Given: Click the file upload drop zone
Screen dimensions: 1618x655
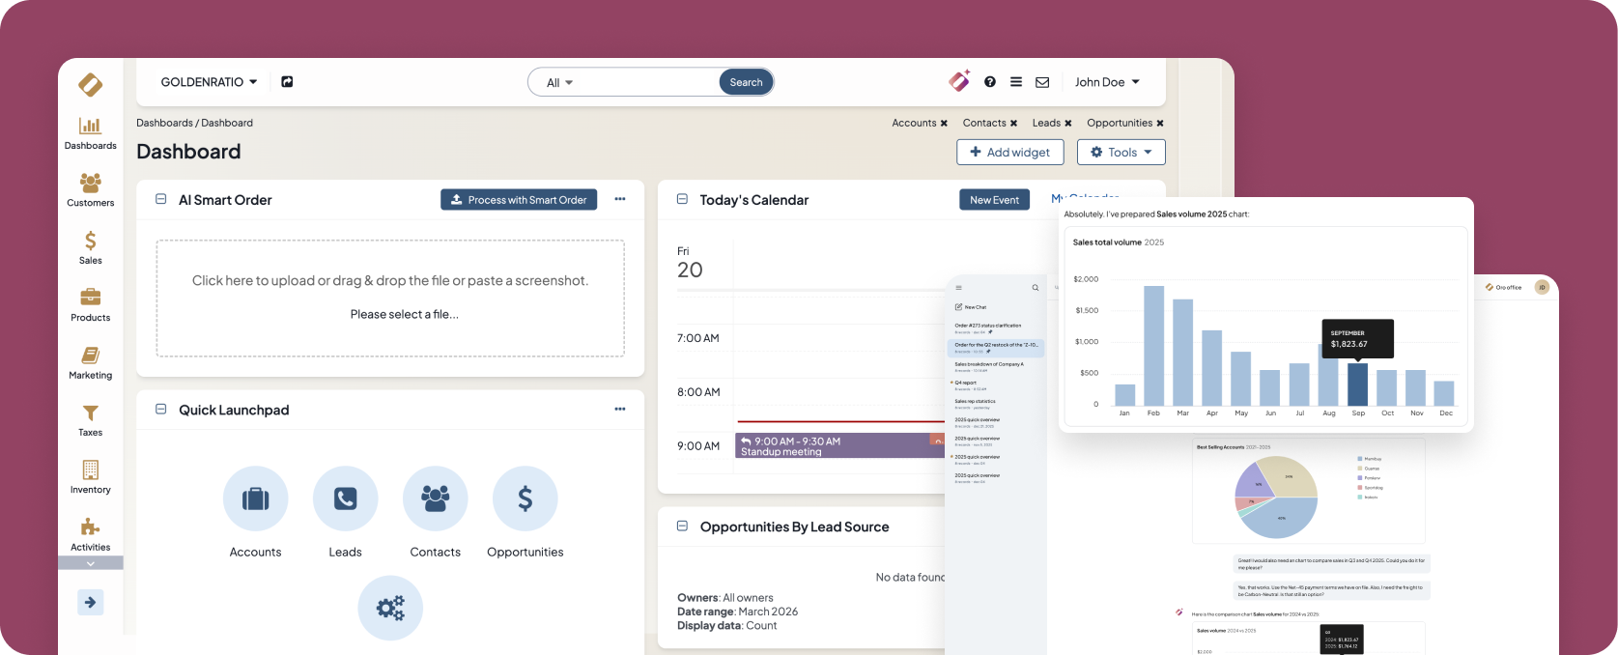Looking at the screenshot, I should [x=390, y=298].
